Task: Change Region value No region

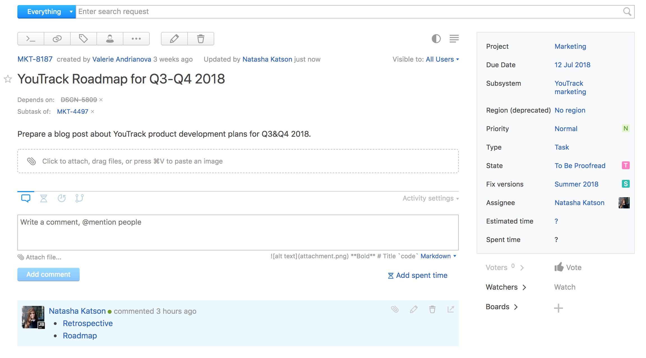Action: [x=570, y=110]
